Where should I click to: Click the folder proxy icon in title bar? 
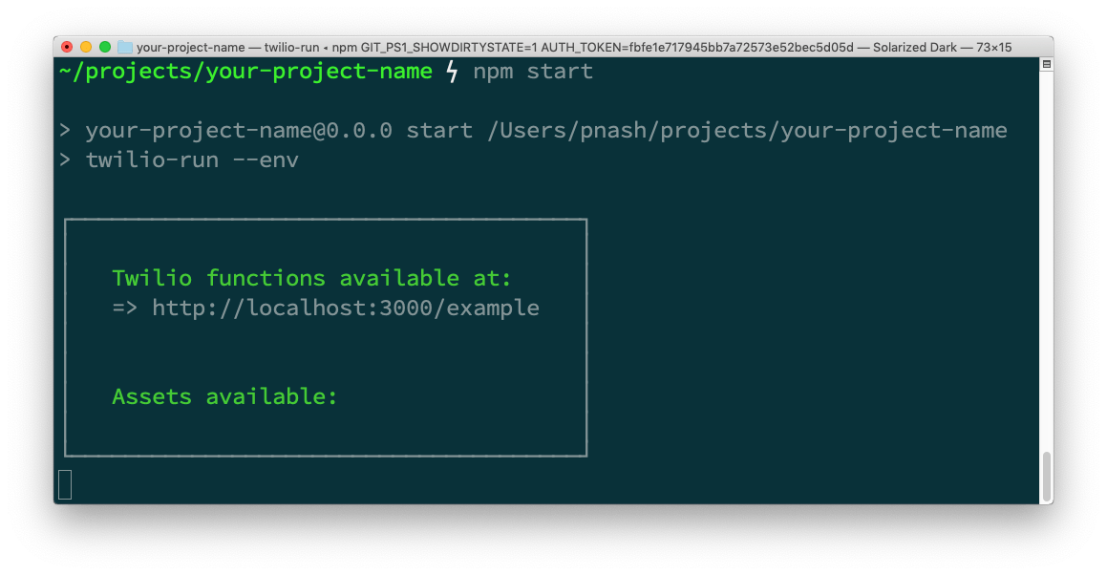point(125,48)
